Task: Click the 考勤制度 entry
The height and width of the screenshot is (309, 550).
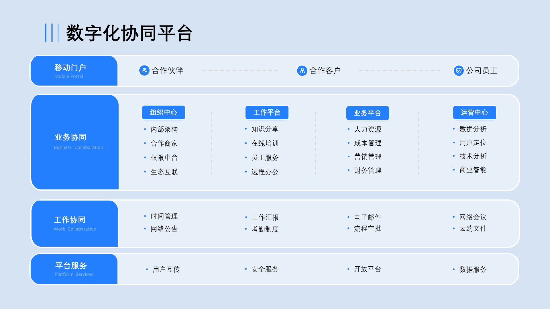Action: (265, 229)
